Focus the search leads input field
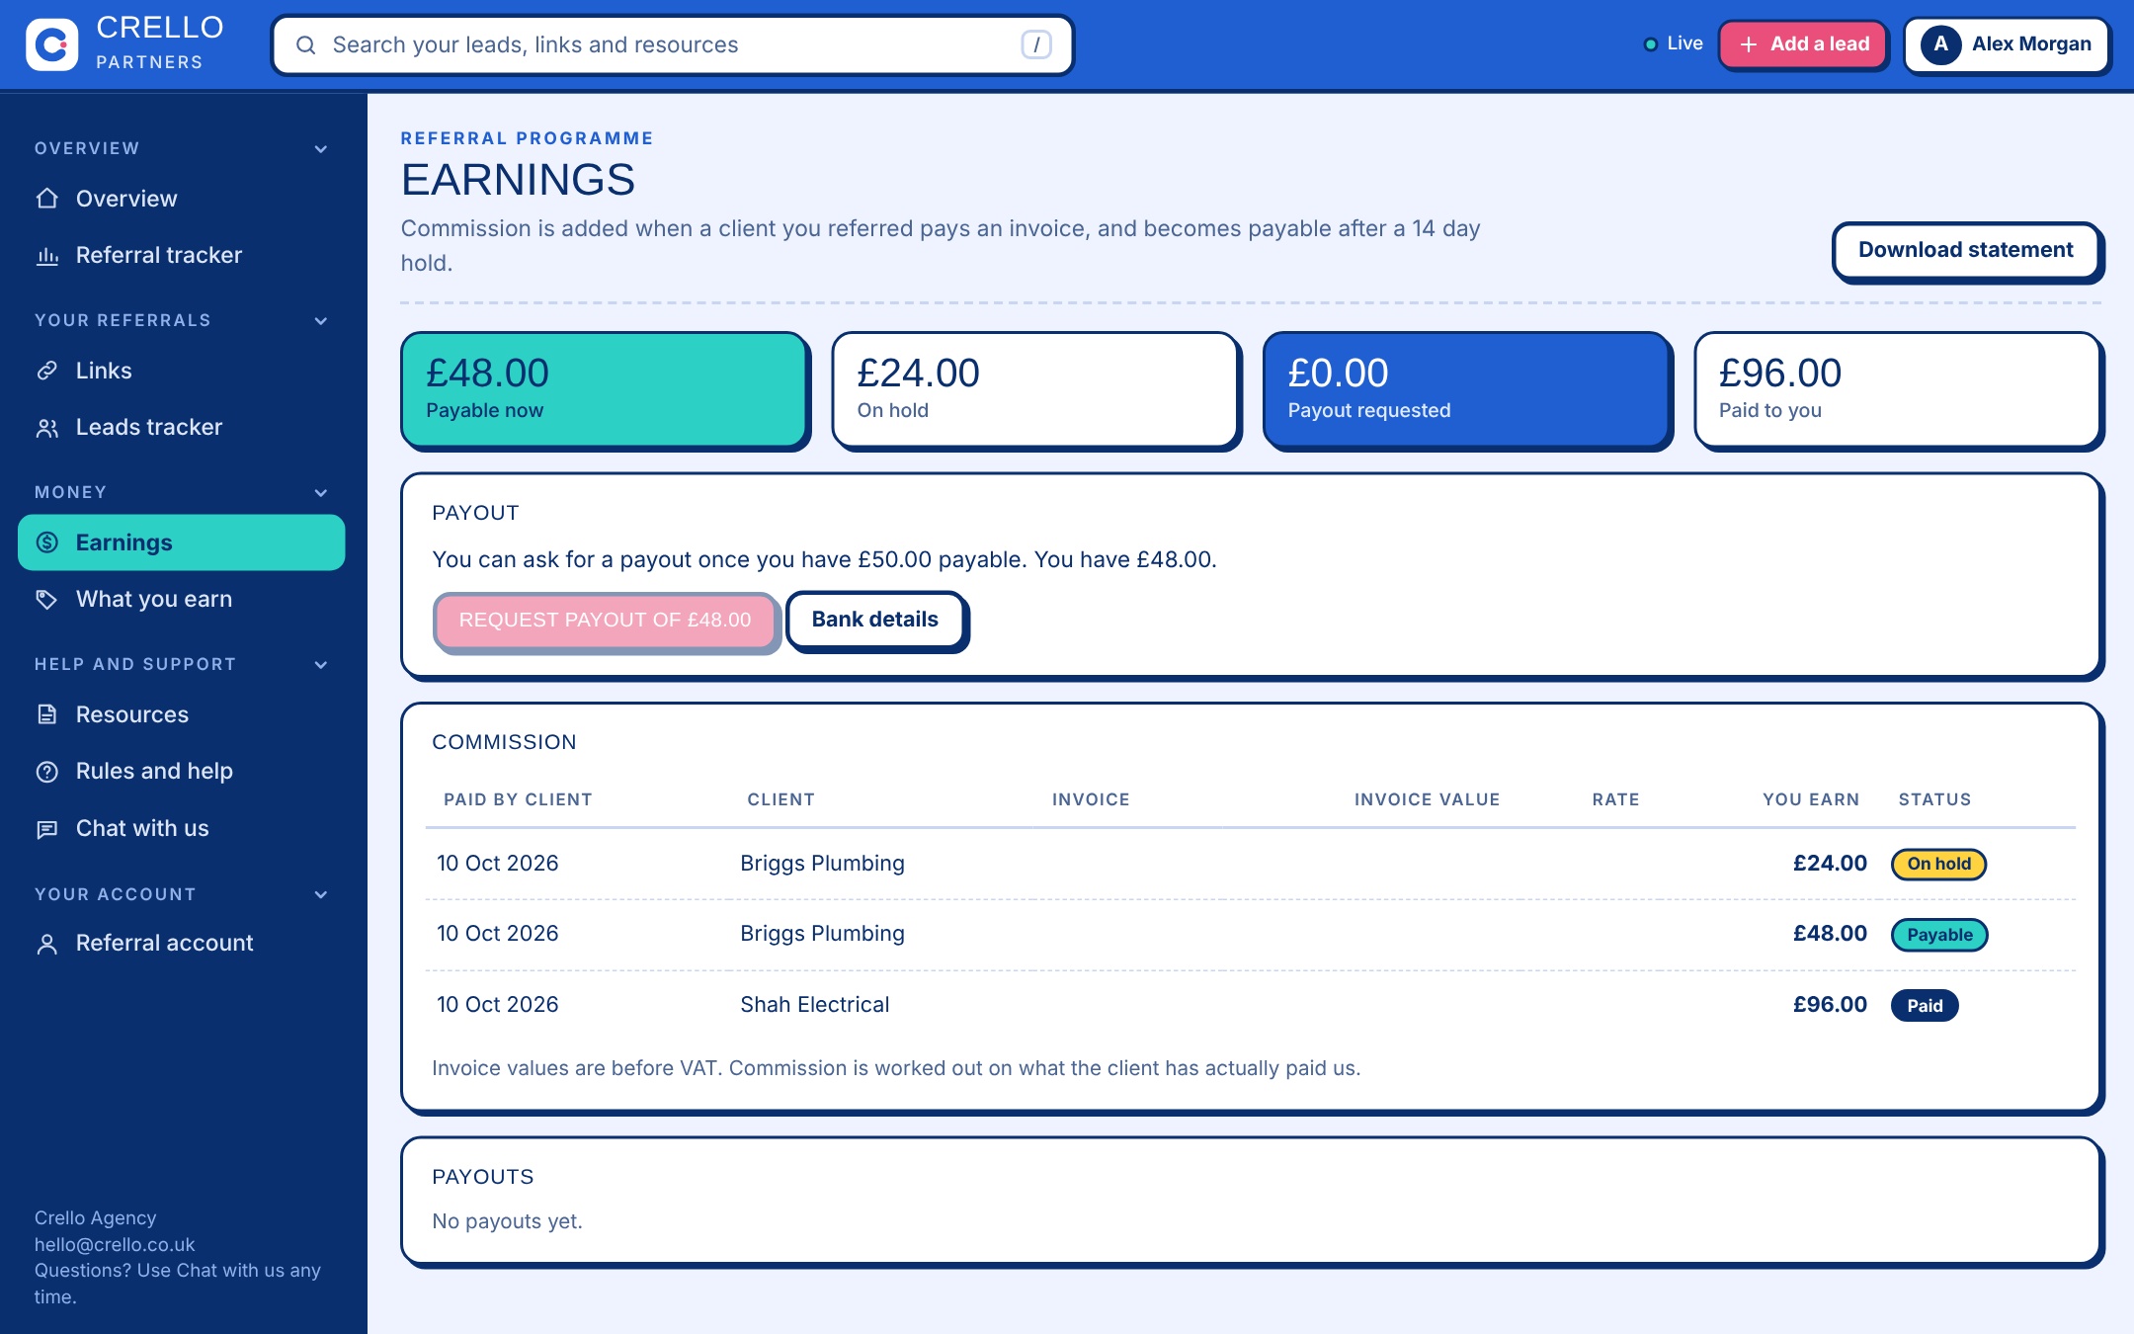This screenshot has width=2134, height=1334. click(673, 44)
